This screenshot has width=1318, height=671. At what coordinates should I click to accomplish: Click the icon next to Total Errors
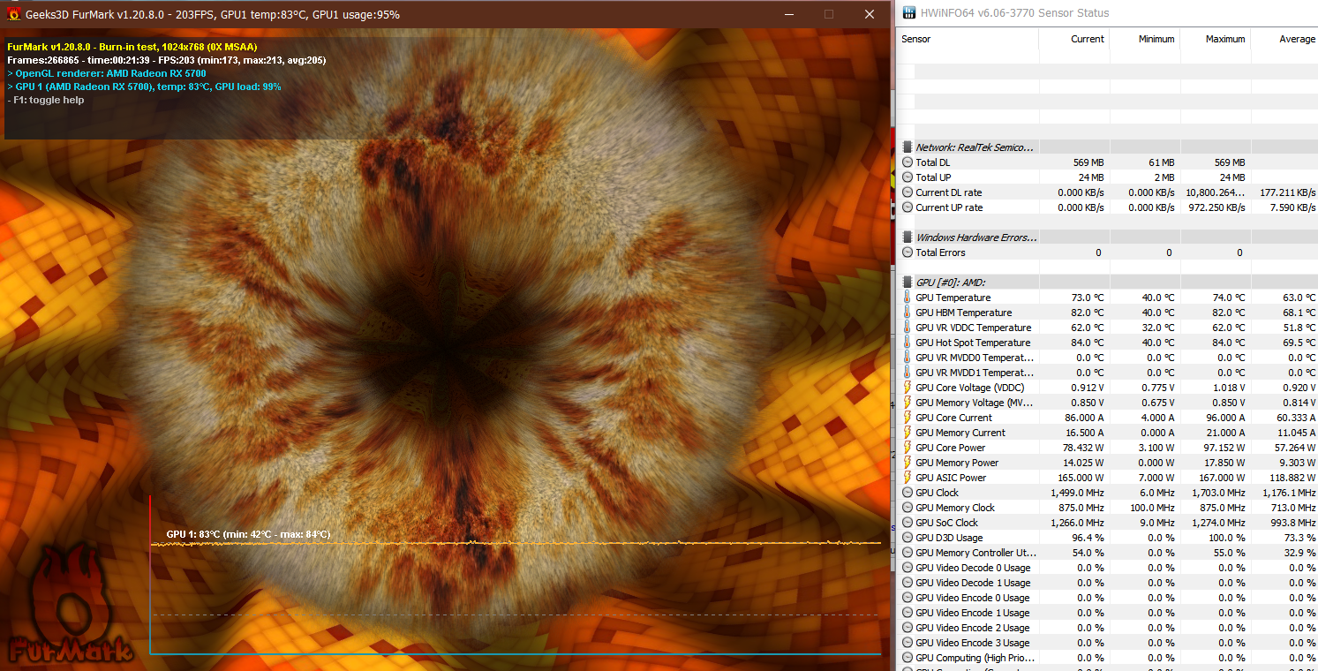pos(908,253)
